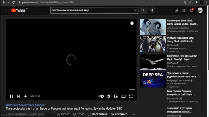The image size is (209, 117).
Task: Click the #EmperorPenguins hashtag
Action: 26,105
